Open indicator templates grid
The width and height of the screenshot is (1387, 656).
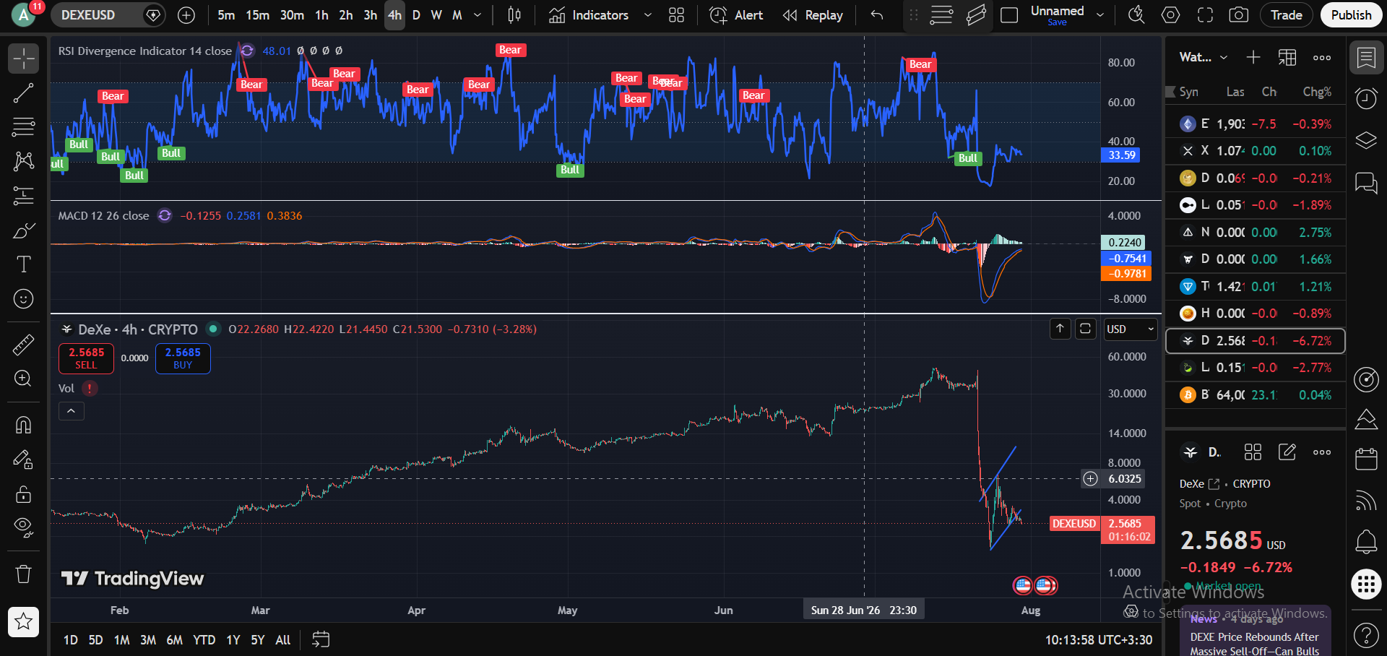pyautogui.click(x=676, y=15)
